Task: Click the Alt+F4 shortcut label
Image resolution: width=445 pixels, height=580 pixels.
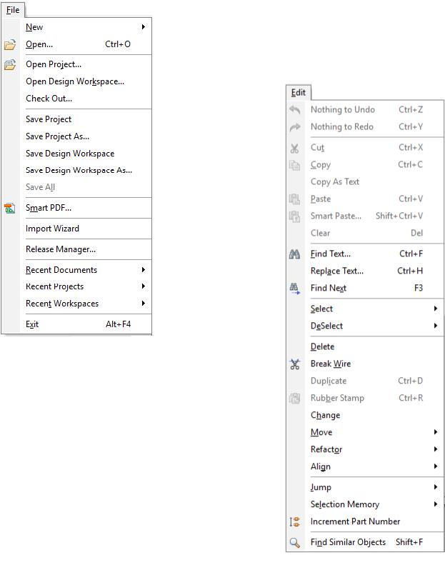Action: click(x=118, y=324)
